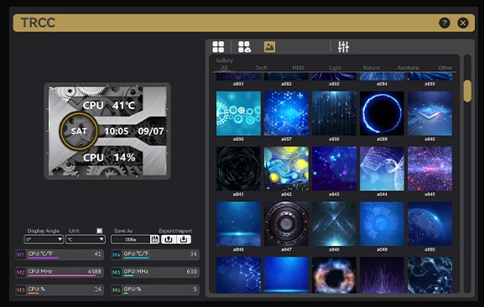Choose speaker thumbnail a047
The width and height of the screenshot is (484, 307).
pyautogui.click(x=286, y=224)
